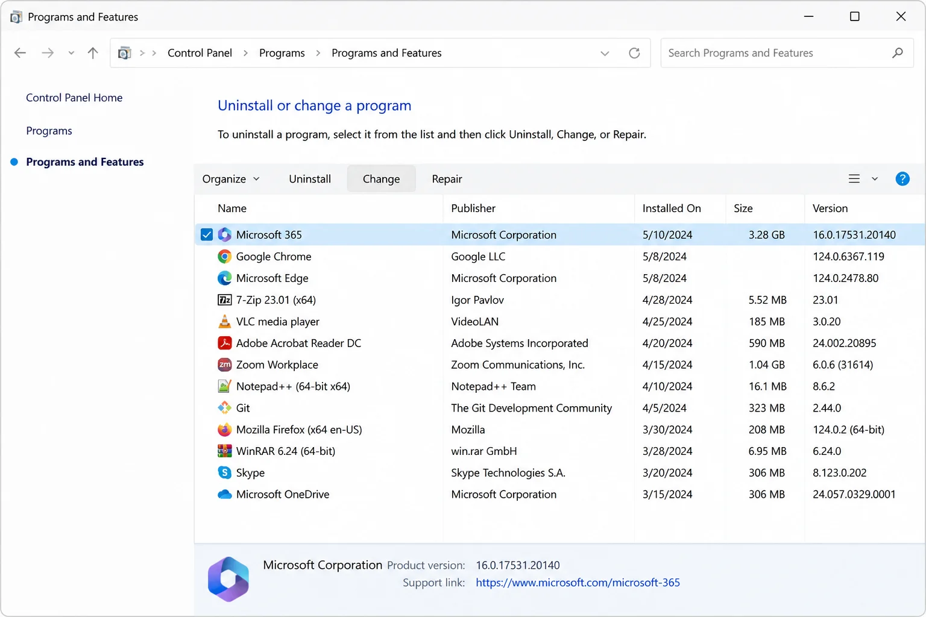This screenshot has height=617, width=926.
Task: Click the Programs and Features title bar icon
Action: tap(16, 17)
